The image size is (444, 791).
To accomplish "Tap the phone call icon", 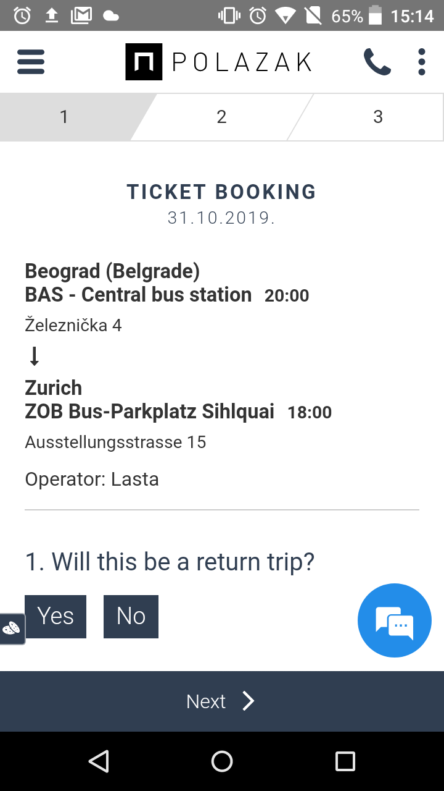I will tap(377, 62).
